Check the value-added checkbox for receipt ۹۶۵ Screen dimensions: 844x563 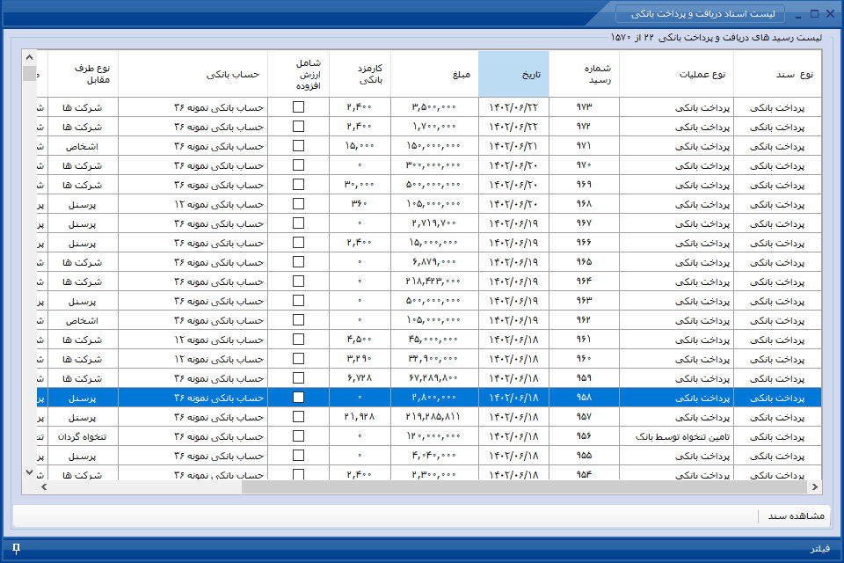click(298, 262)
